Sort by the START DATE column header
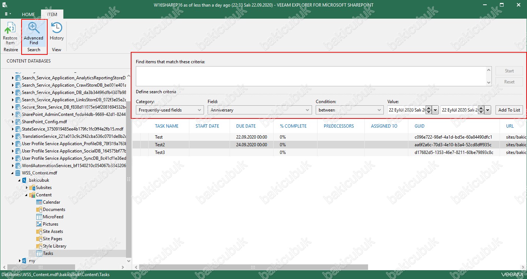This screenshot has height=279, width=527. 207,126
